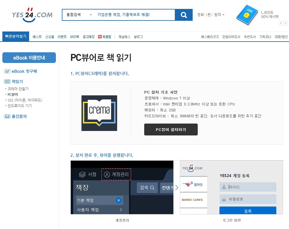Open the L.Point blue book banner

247,15
